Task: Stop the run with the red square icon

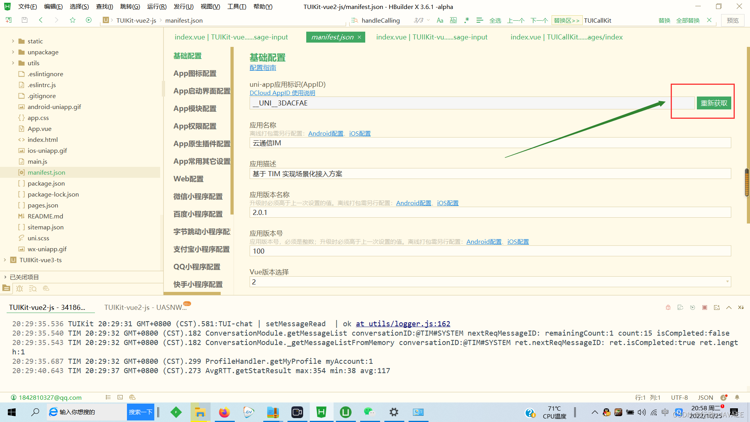Action: 705,308
